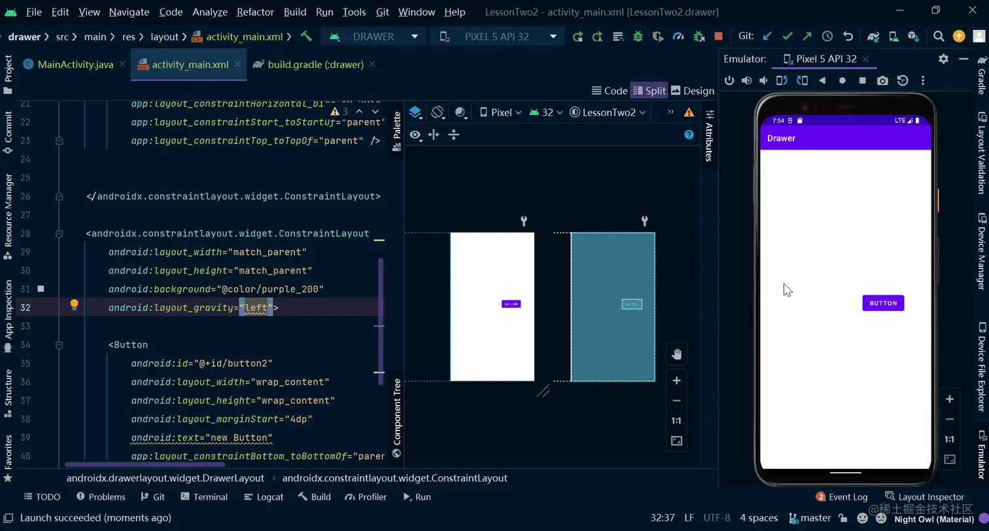Click the Git Push arrow icon

click(x=807, y=37)
